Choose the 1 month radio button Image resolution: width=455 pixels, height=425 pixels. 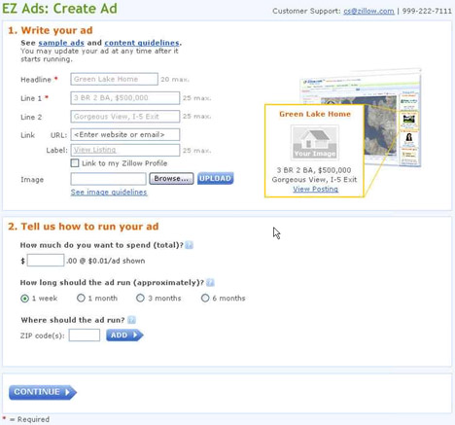point(81,298)
